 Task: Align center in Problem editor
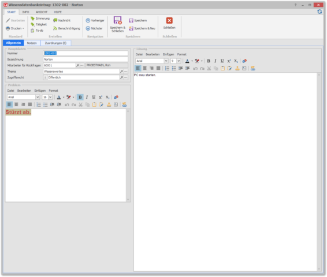point(16,104)
